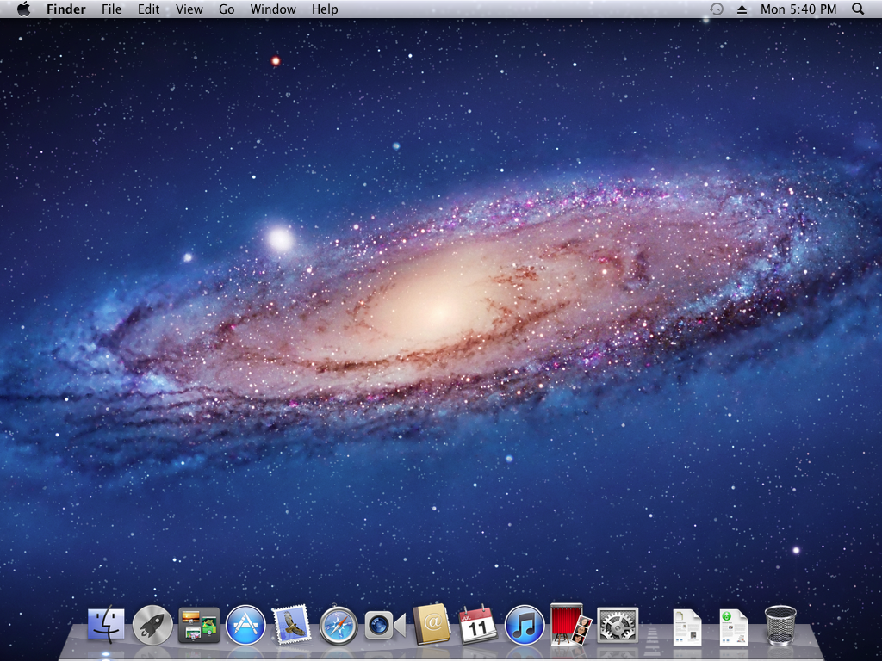The height and width of the screenshot is (661, 882).
Task: Launch iTunes
Action: pos(524,624)
